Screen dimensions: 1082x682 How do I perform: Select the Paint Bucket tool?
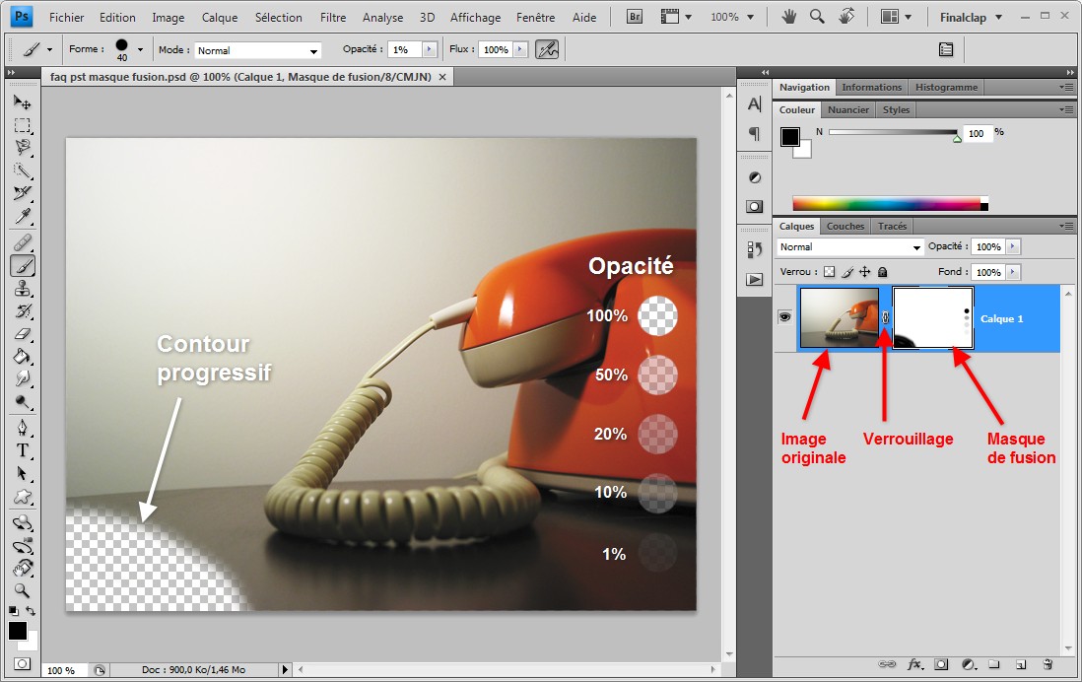pos(22,356)
